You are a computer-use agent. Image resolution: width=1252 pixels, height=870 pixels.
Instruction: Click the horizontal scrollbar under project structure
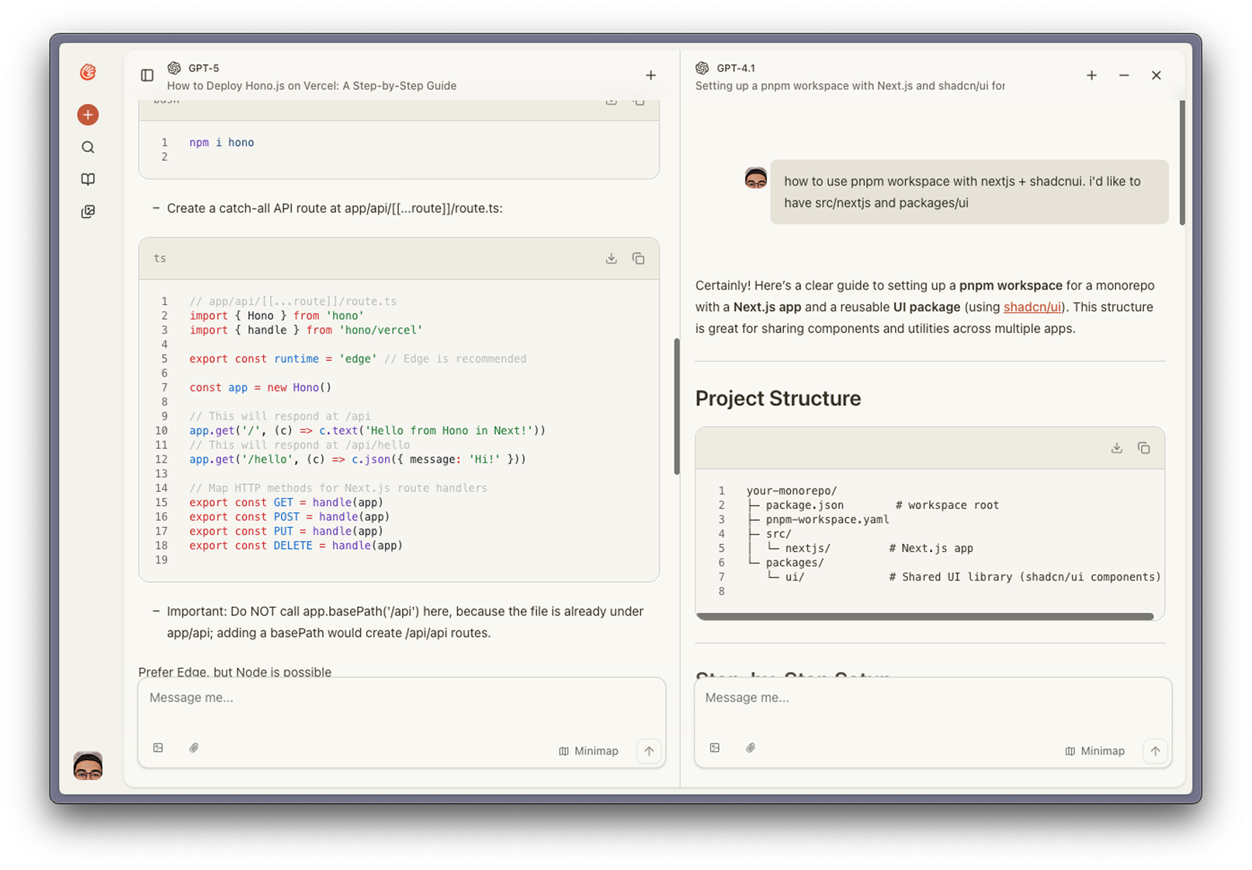point(924,617)
